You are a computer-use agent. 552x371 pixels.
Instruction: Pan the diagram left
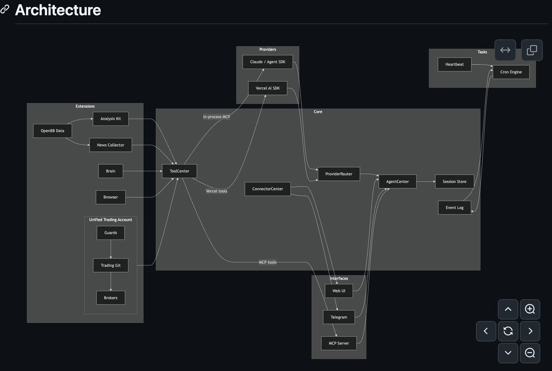point(486,331)
